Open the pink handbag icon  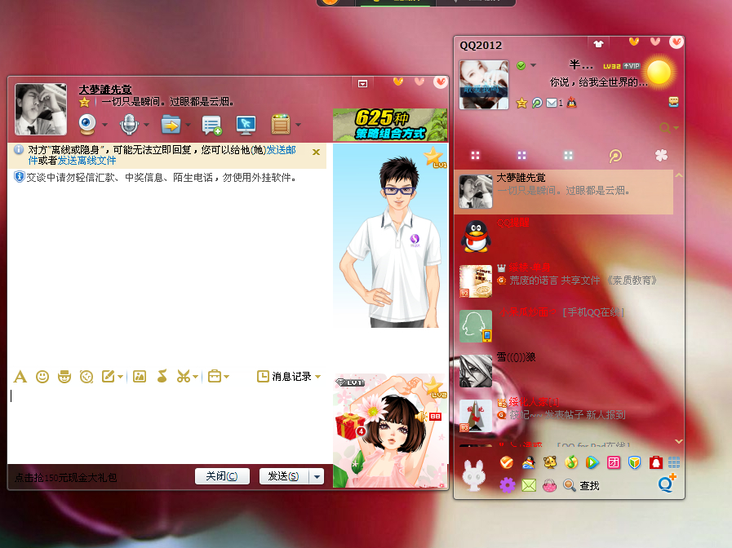pos(549,485)
